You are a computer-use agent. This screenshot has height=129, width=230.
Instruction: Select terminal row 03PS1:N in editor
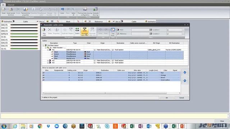[x=20, y=34]
